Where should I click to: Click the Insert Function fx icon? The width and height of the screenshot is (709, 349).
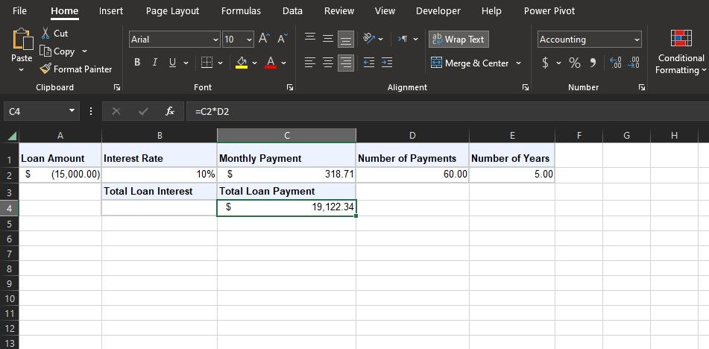pyautogui.click(x=170, y=111)
